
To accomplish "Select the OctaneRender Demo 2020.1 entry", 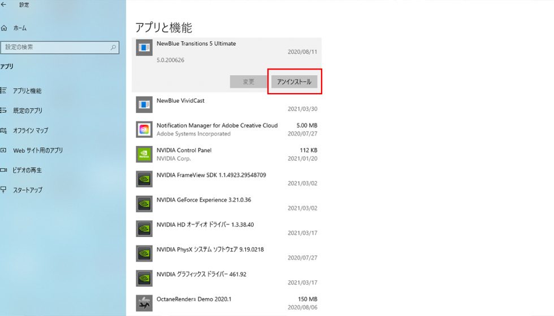I will pos(227,304).
